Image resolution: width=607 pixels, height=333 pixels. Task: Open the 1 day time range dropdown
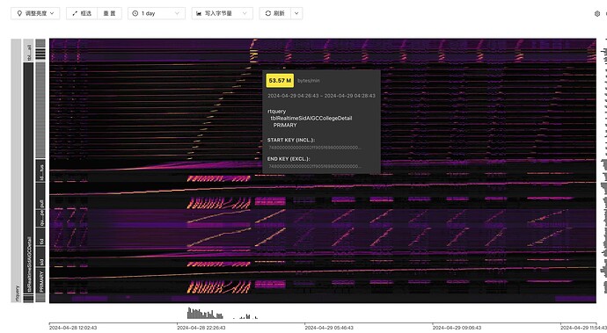click(157, 13)
